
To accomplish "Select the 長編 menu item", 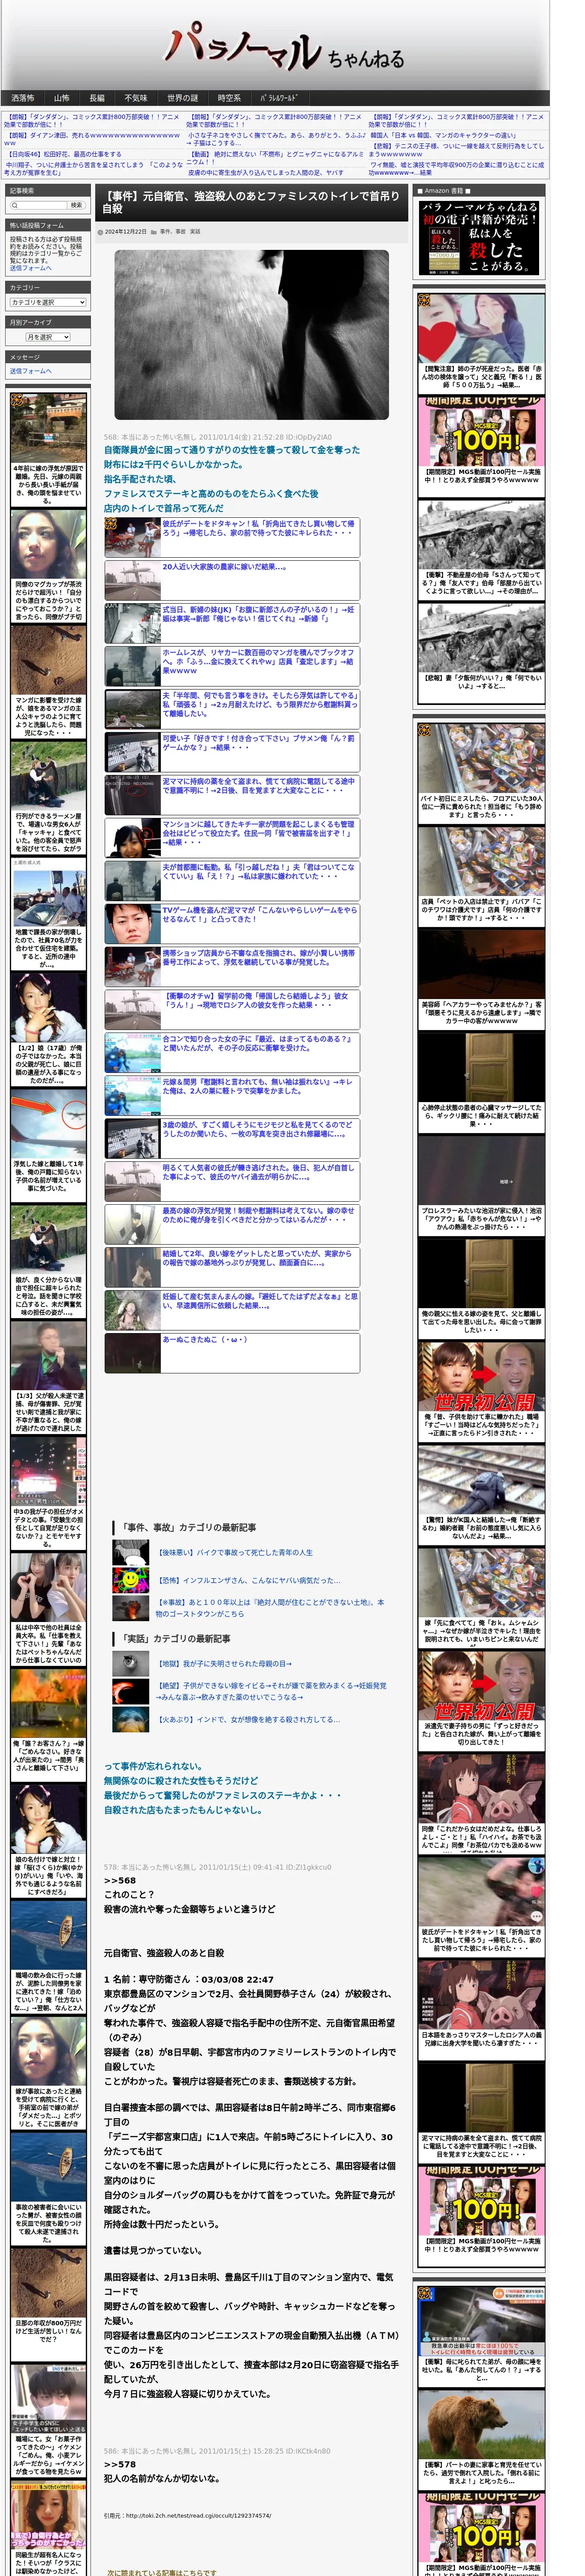I will coord(97,98).
